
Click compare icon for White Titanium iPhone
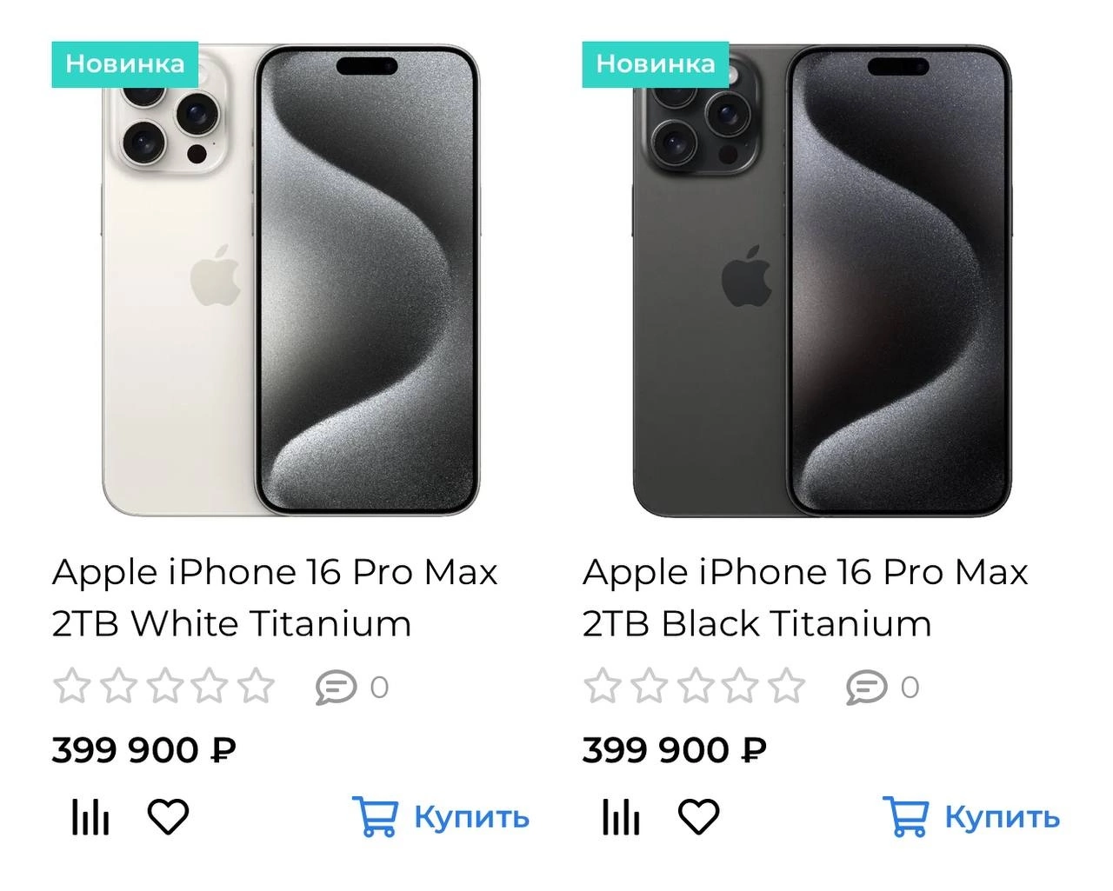(x=90, y=817)
